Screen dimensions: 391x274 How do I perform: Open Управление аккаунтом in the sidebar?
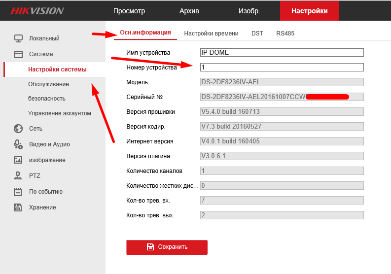pos(60,113)
